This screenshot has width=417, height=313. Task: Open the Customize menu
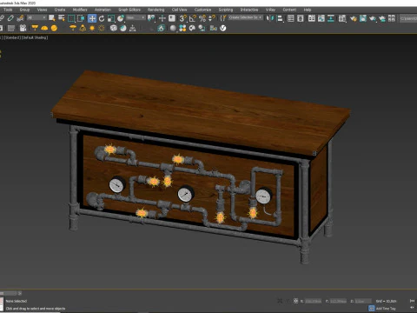[x=202, y=10]
